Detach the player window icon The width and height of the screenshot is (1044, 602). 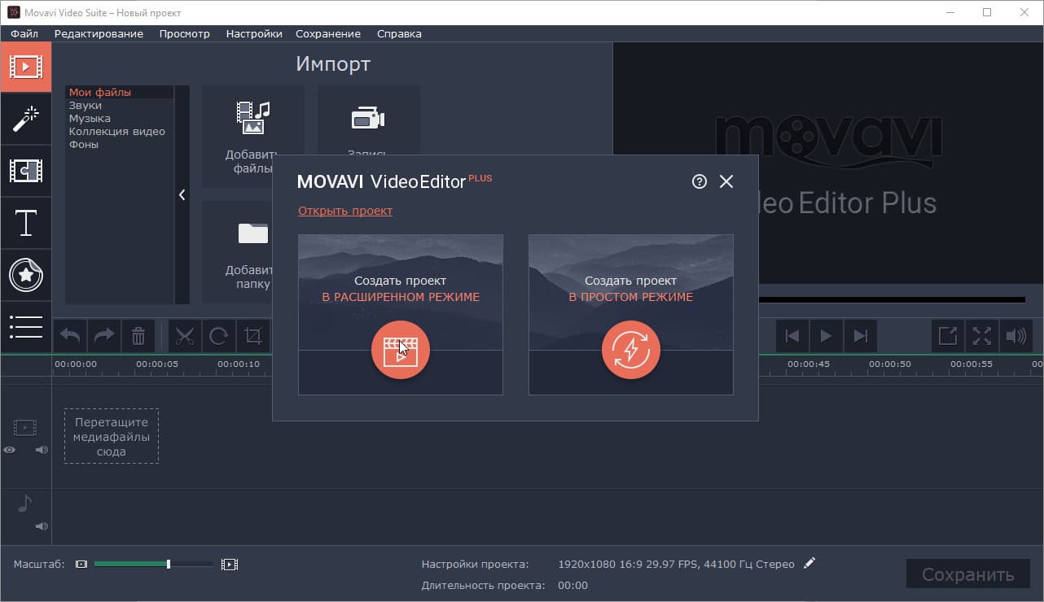(948, 336)
